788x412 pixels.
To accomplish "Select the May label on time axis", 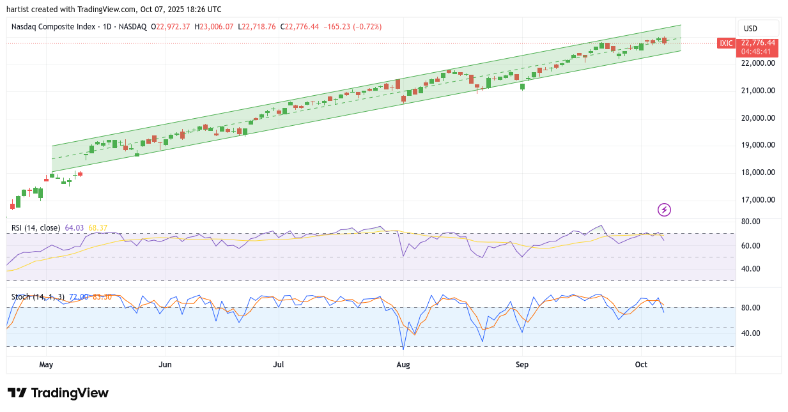I will (46, 365).
